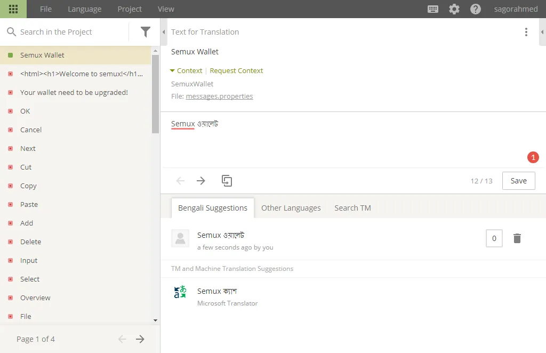Select the Cut string

click(x=76, y=167)
